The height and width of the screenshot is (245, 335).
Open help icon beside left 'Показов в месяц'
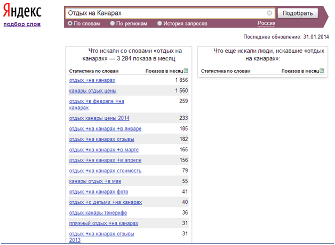click(x=186, y=71)
